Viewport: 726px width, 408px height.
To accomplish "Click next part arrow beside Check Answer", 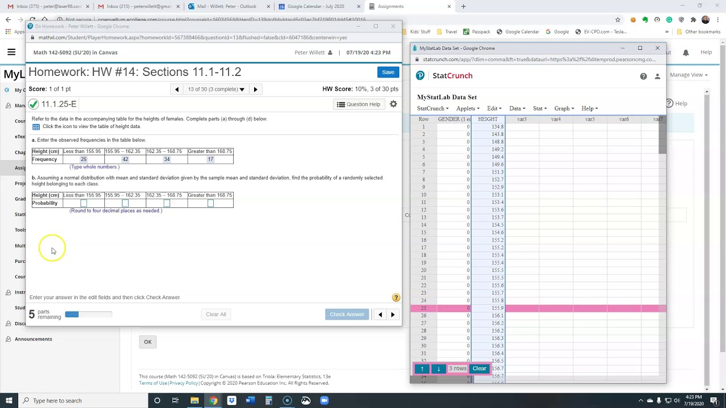I will click(x=392, y=314).
